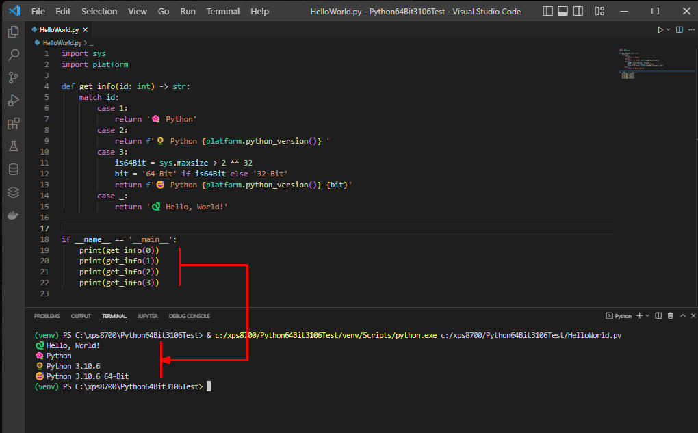Toggle the primary side bar visibility
The image size is (698, 433).
(547, 11)
